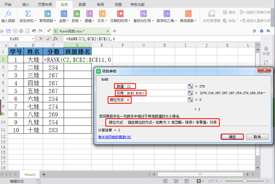Click the cloud icon at top right

pyautogui.click(x=262, y=31)
